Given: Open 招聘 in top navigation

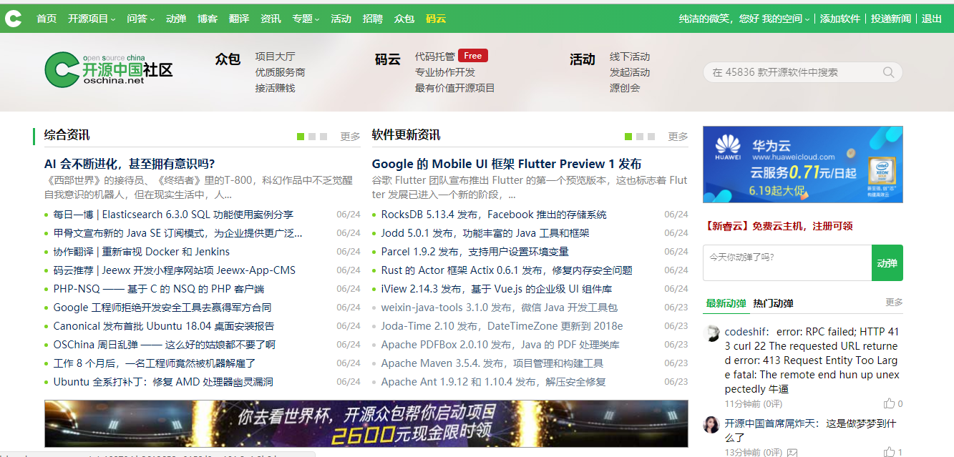Looking at the screenshot, I should tap(373, 19).
